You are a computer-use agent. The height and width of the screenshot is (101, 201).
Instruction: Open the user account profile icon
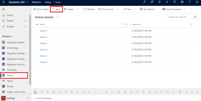pyautogui.click(x=197, y=2)
